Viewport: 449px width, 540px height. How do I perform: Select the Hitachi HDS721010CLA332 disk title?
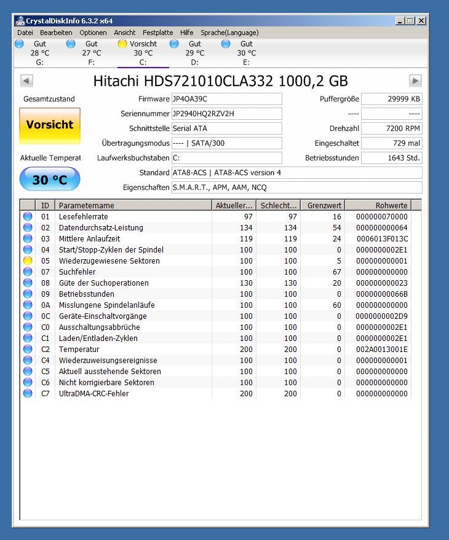point(220,81)
